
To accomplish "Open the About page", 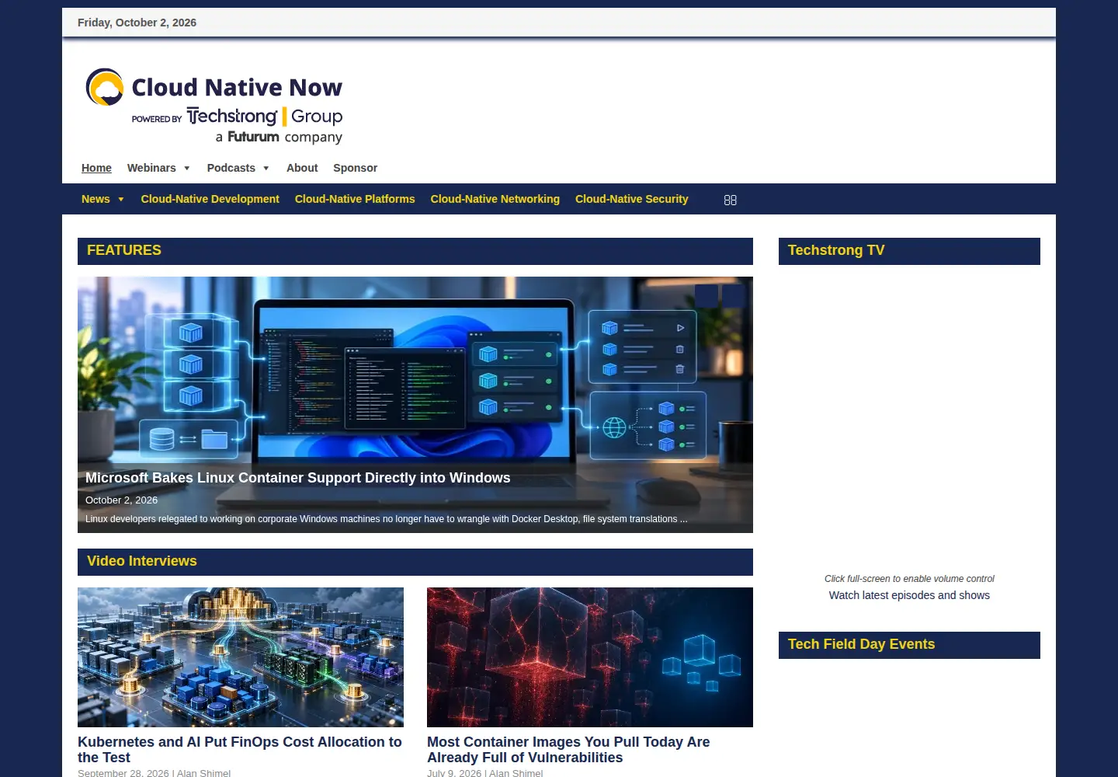I will pos(302,168).
